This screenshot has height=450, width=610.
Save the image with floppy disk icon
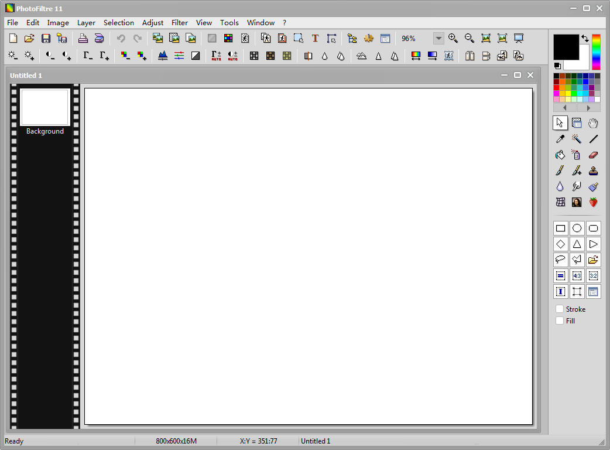(46, 38)
